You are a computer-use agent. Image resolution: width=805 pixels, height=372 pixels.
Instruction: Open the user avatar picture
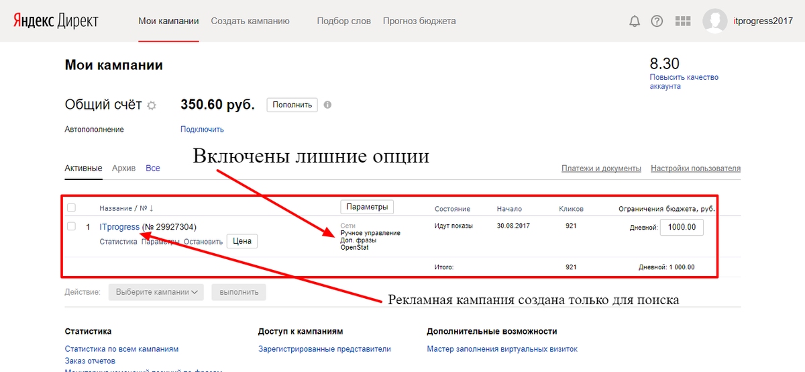click(715, 21)
